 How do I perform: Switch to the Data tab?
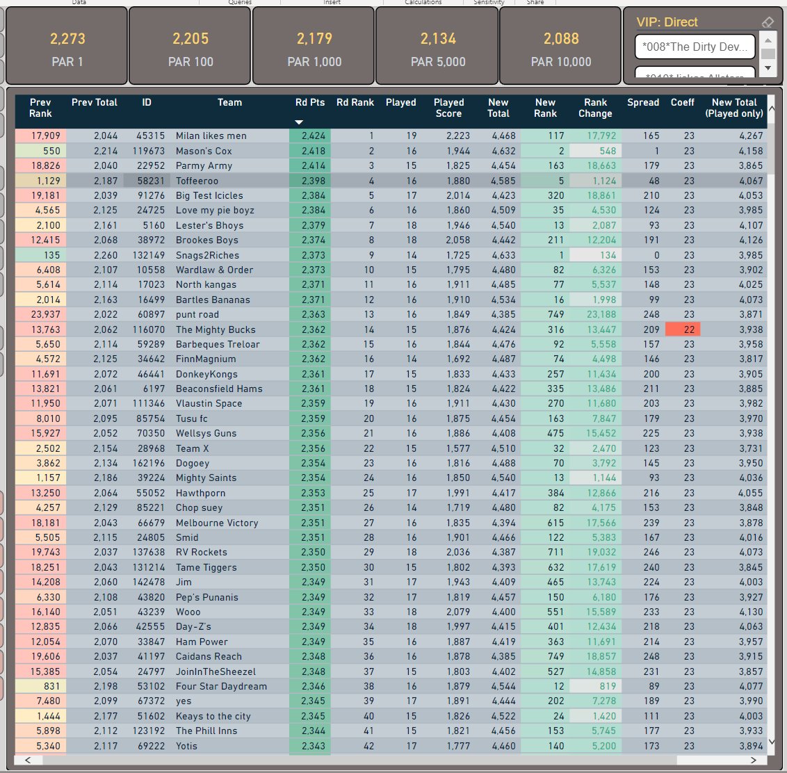79,2
